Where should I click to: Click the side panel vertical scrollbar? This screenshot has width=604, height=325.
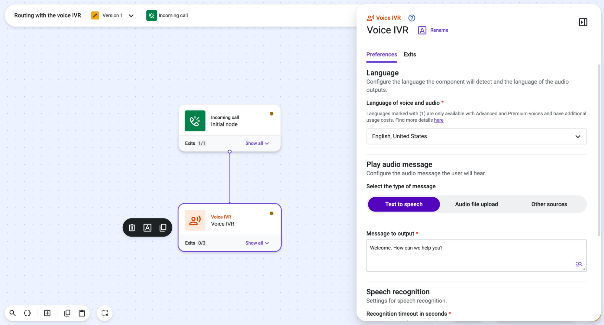pos(599,150)
